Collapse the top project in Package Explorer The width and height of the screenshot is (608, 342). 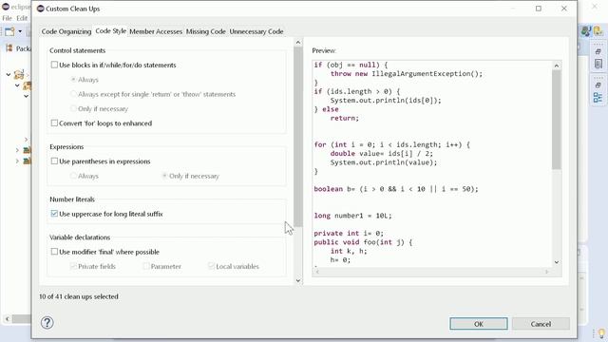point(9,74)
